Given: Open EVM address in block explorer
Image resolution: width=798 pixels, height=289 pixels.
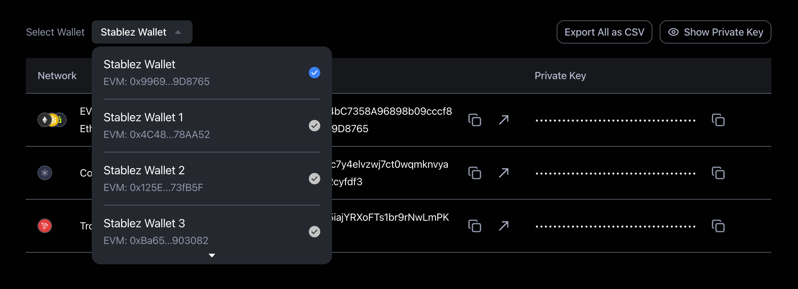Looking at the screenshot, I should click(504, 120).
